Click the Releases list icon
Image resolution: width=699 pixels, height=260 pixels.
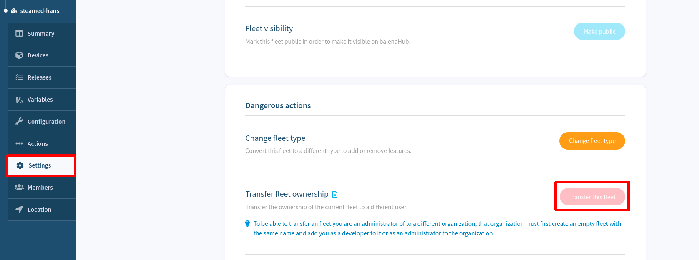pyautogui.click(x=19, y=77)
